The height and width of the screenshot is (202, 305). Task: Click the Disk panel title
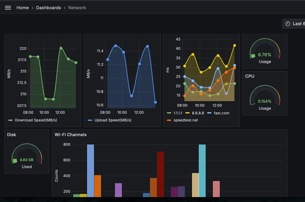pos(12,135)
